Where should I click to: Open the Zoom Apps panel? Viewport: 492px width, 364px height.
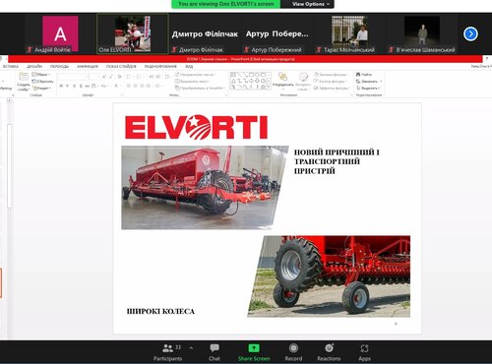pos(364,348)
